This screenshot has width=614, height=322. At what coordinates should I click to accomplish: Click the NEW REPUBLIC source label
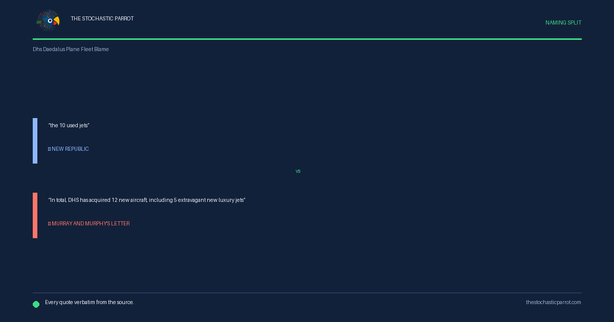click(69, 149)
